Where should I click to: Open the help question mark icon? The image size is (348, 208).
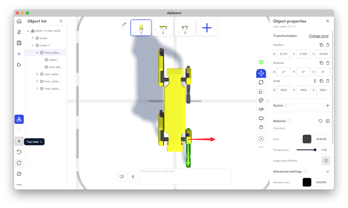[19, 174]
